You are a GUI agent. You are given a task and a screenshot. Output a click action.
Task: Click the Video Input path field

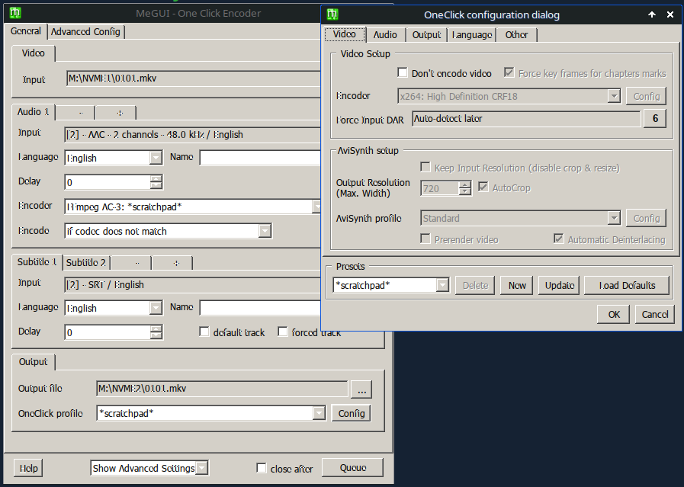pyautogui.click(x=193, y=78)
